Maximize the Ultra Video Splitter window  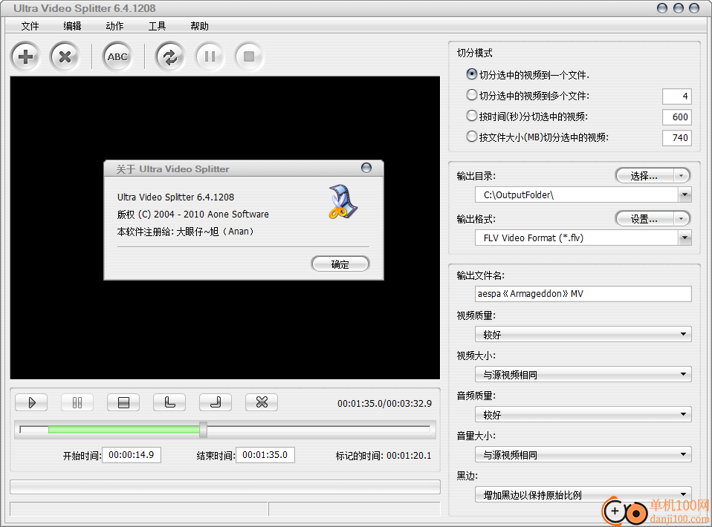point(679,7)
